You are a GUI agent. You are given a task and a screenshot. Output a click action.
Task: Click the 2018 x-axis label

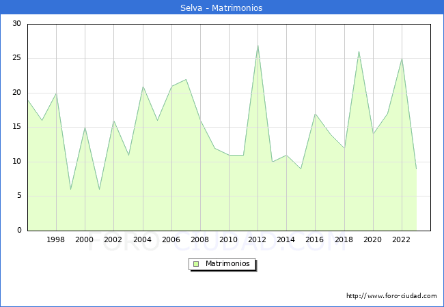tap(344, 239)
